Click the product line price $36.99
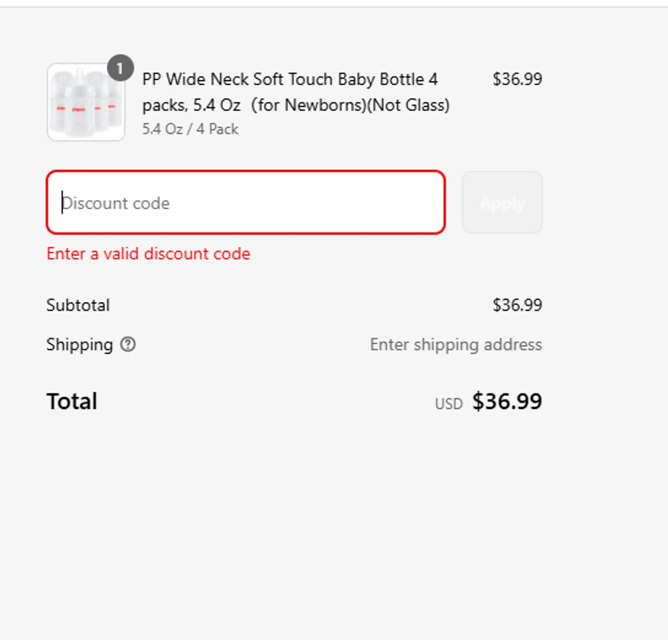The width and height of the screenshot is (668, 640). [x=517, y=79]
